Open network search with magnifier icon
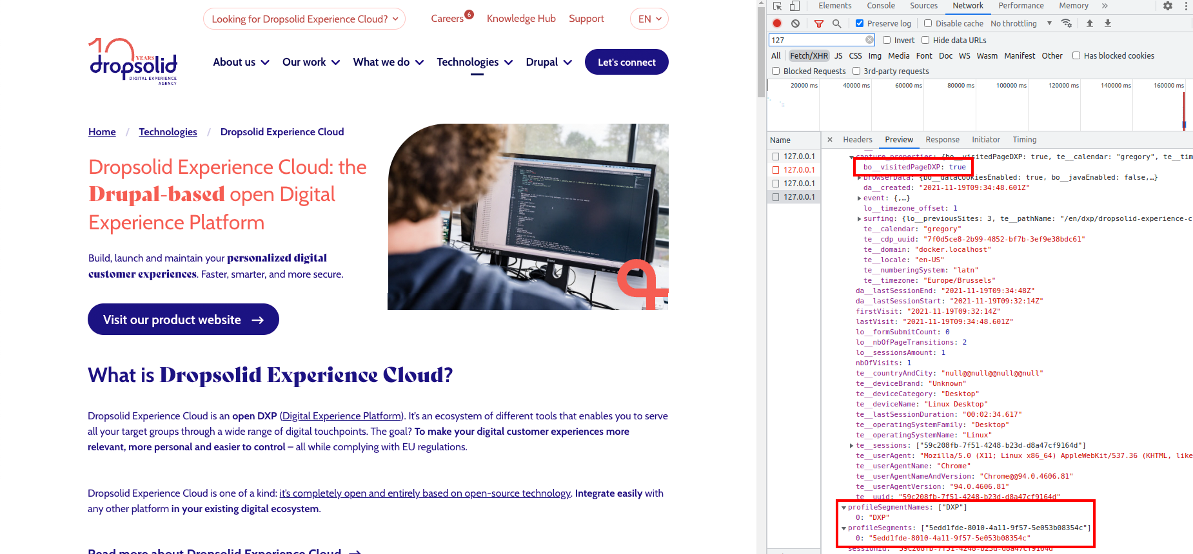 click(837, 23)
